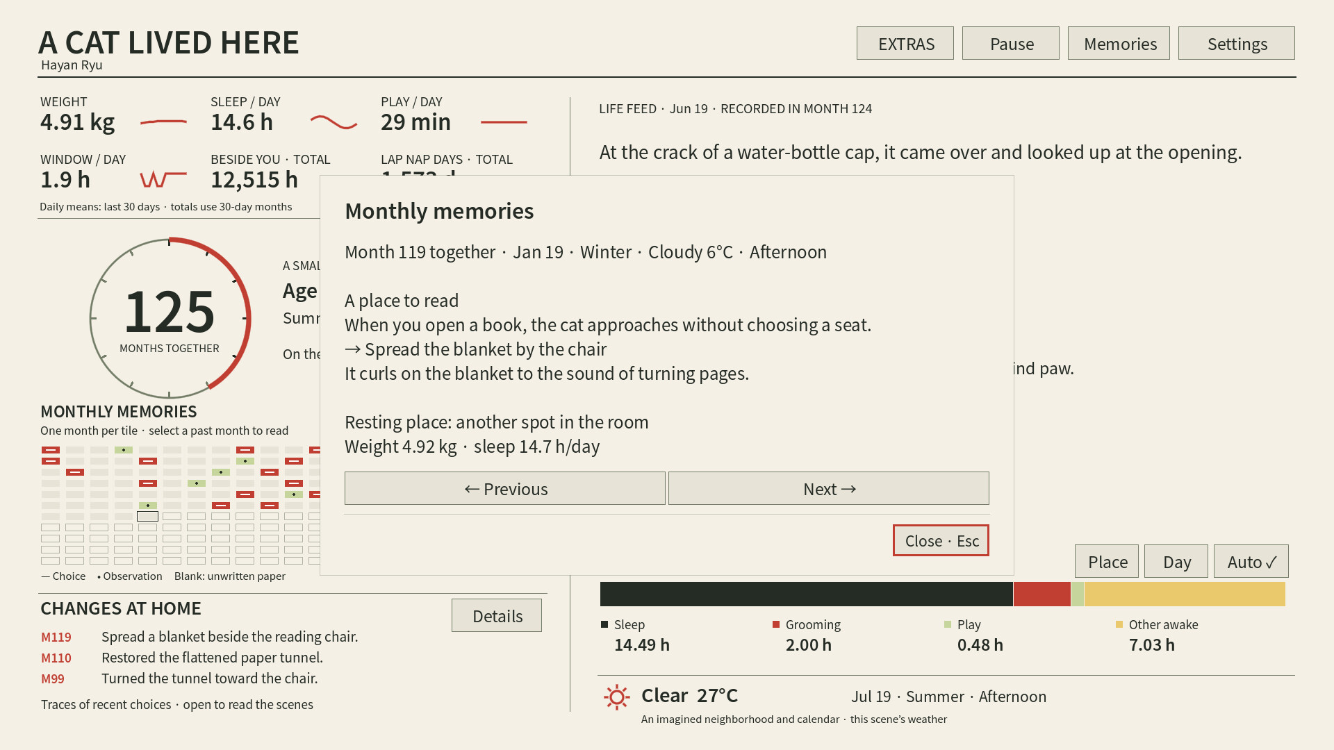Click the Other awake legend square
This screenshot has width=1334, height=750.
(x=1119, y=624)
